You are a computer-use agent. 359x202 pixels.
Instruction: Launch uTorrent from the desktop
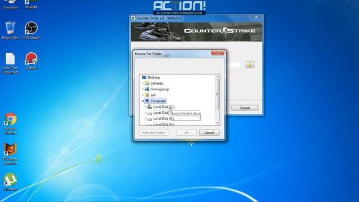click(x=10, y=182)
